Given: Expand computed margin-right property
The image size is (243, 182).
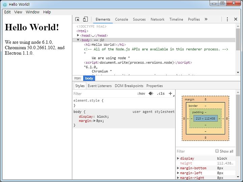Looking at the screenshot, I should [x=178, y=178].
